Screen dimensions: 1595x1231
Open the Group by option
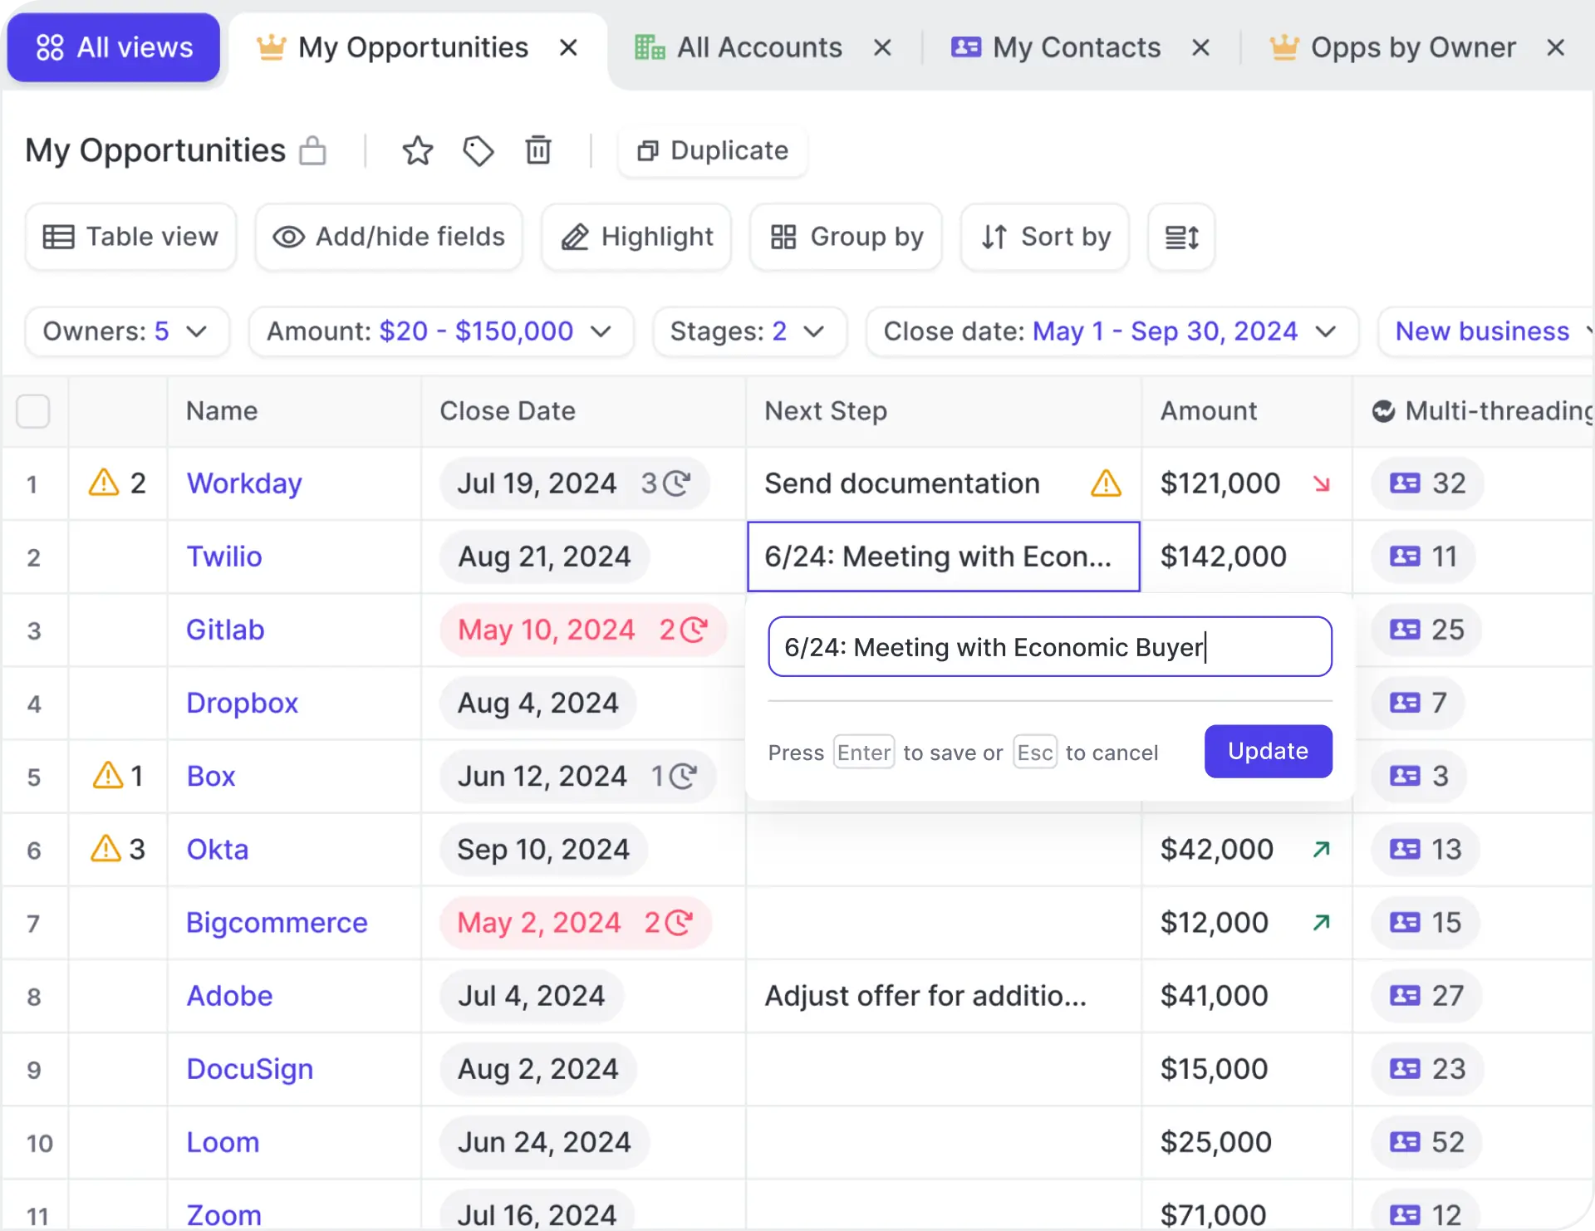click(845, 237)
